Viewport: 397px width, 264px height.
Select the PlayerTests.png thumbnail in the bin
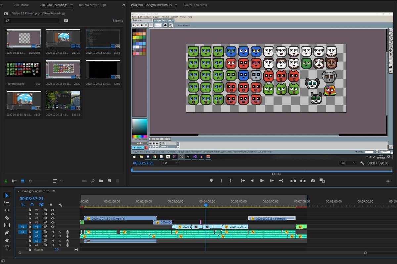23,70
